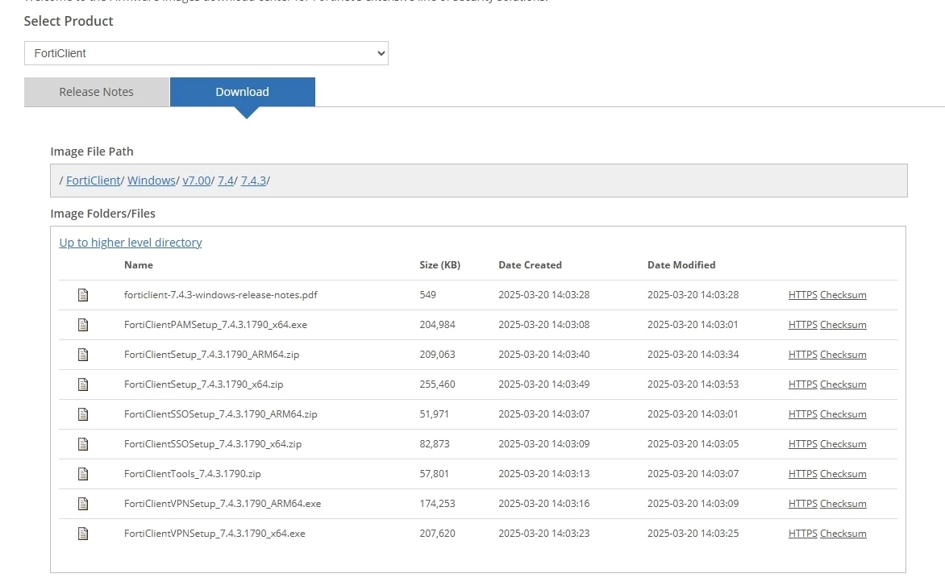Open Checksum for FortiClientSSOSetup x64 zip

(x=843, y=444)
